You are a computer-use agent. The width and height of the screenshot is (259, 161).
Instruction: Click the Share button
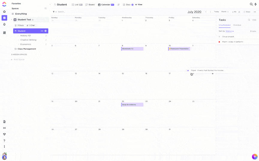point(247,12)
